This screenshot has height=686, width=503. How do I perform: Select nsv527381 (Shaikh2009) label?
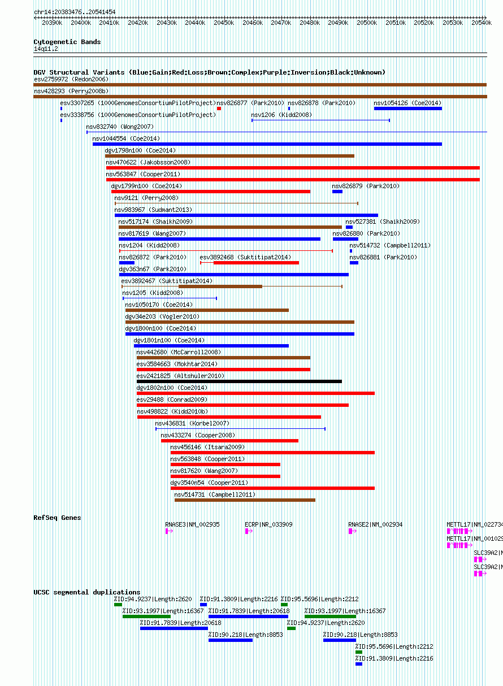383,222
